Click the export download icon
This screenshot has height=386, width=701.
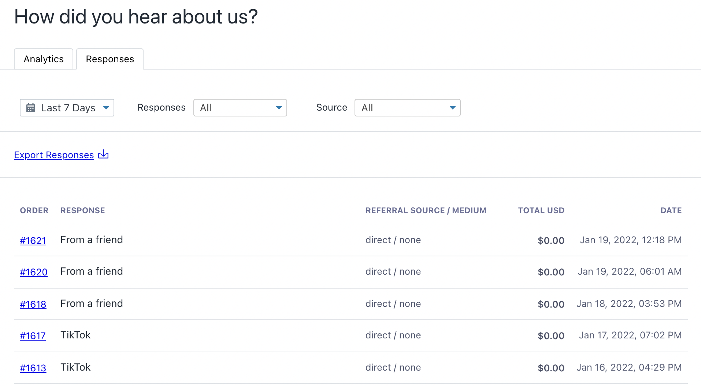coord(103,154)
